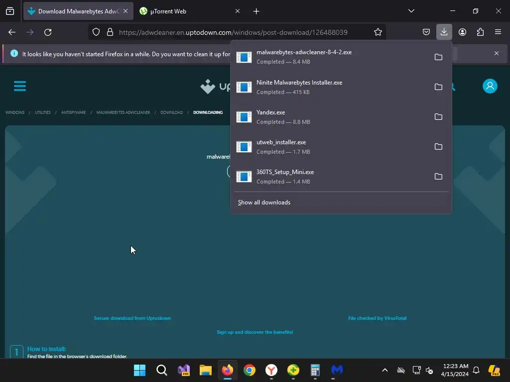Viewport: 510px width, 382px height.
Task: Open taskbar Search
Action: tap(162, 370)
